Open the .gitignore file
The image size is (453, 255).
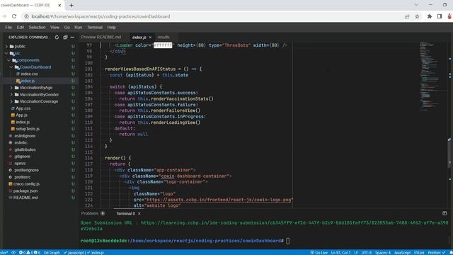pyautogui.click(x=22, y=157)
